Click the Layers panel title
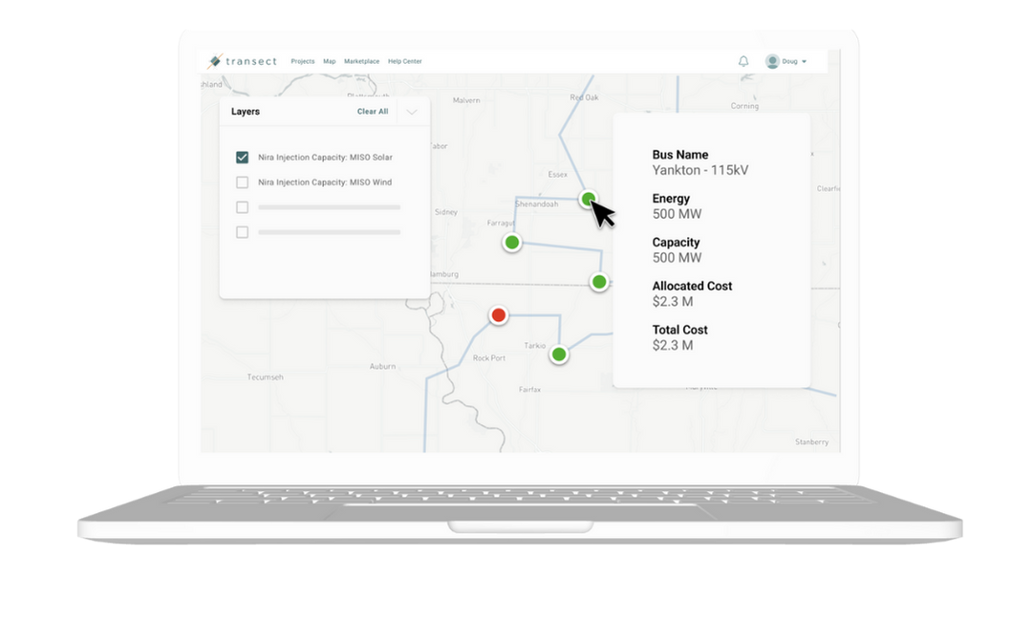The height and width of the screenshot is (641, 1010). tap(246, 112)
